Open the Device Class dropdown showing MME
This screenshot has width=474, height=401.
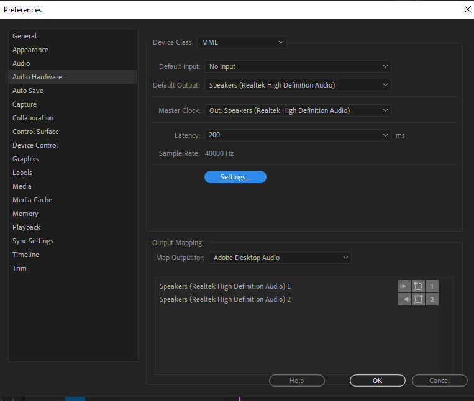(242, 42)
